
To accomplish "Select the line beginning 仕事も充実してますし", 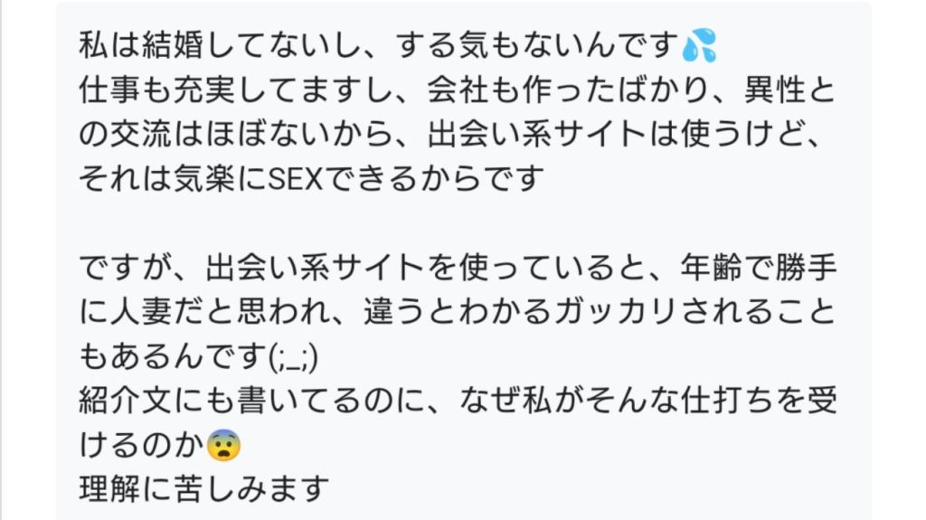I will tap(461, 90).
